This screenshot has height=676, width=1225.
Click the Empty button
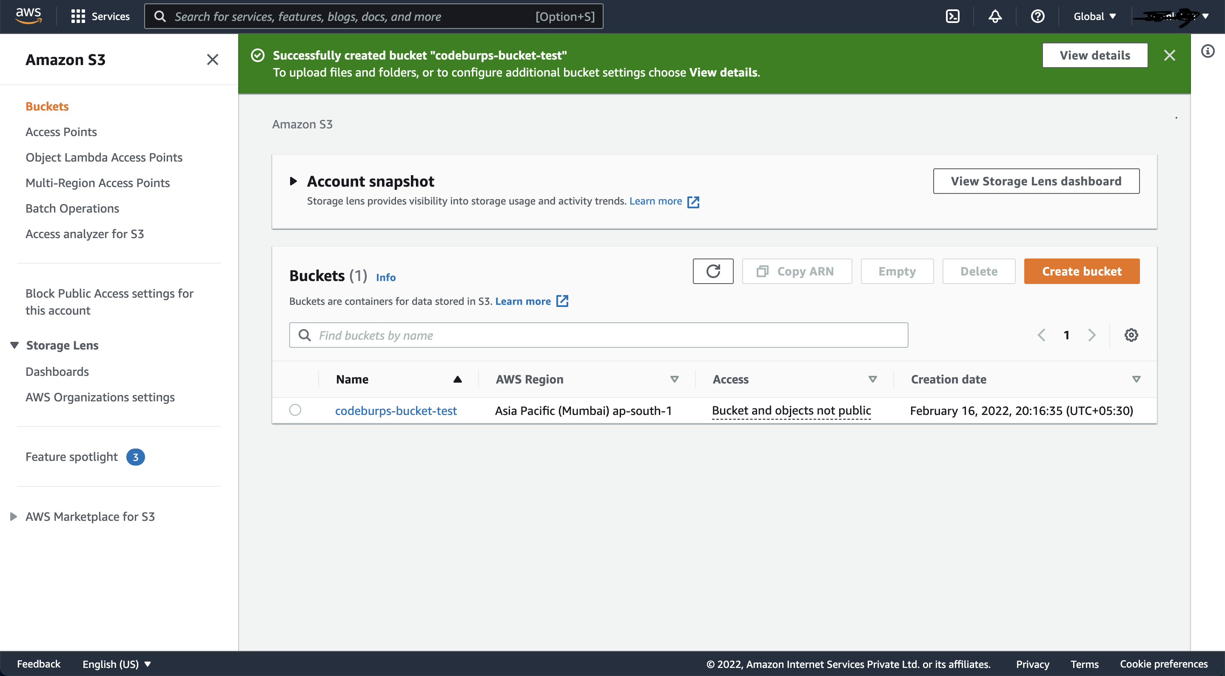coord(897,271)
